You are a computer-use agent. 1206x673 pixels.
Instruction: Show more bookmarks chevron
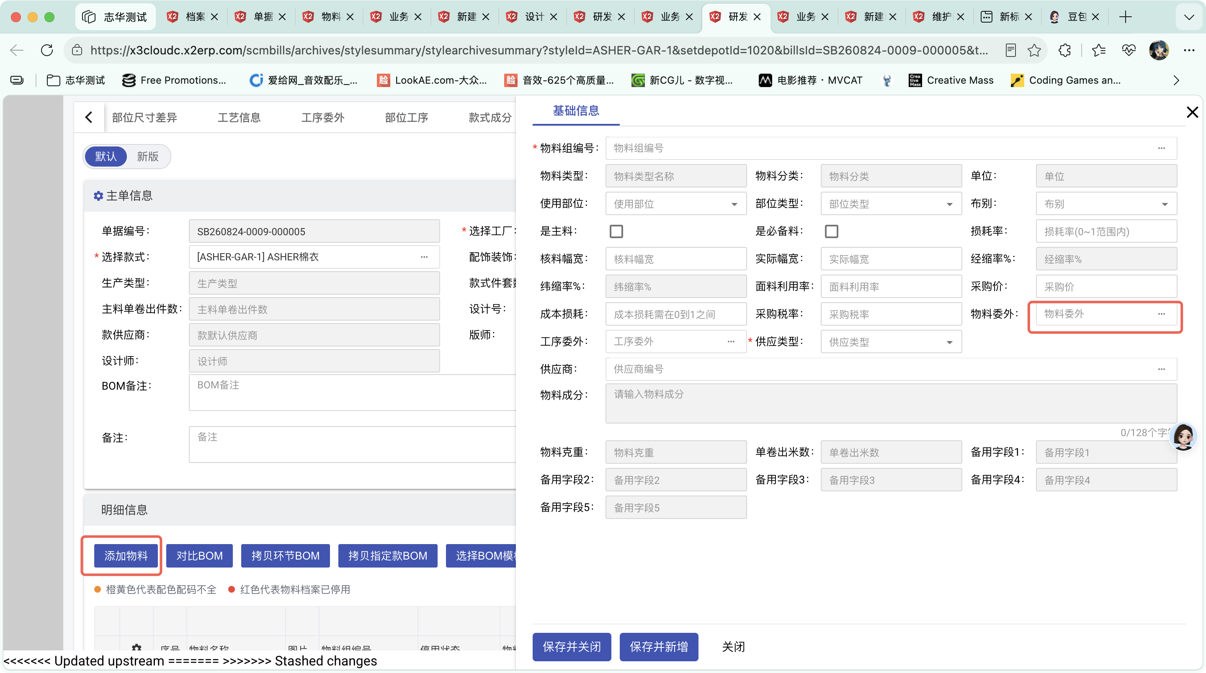point(1176,80)
